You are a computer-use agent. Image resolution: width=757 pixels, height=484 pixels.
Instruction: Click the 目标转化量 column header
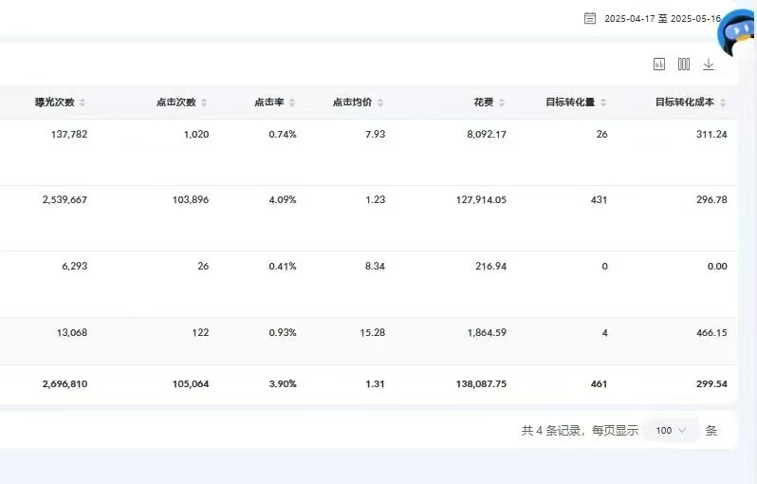pyautogui.click(x=570, y=102)
